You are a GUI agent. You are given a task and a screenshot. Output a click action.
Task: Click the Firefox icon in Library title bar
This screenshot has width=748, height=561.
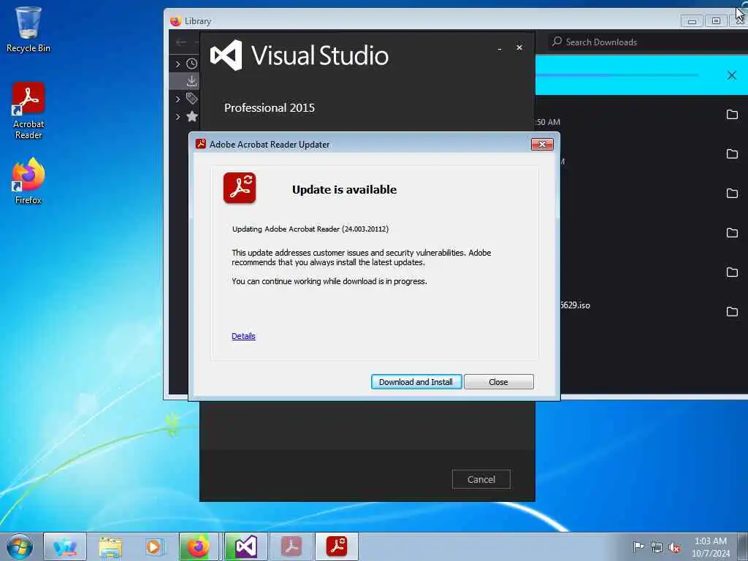point(175,21)
